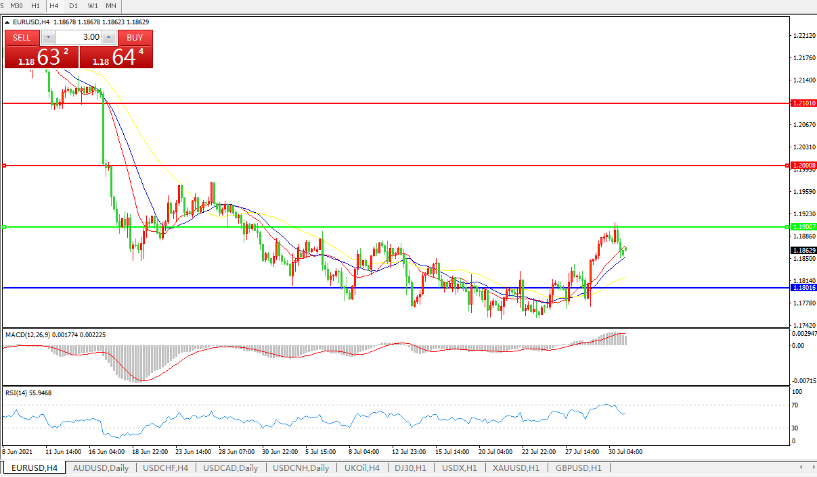Image resolution: width=817 pixels, height=477 pixels.
Task: Click the red 1.21010 price level label
Action: pos(803,103)
